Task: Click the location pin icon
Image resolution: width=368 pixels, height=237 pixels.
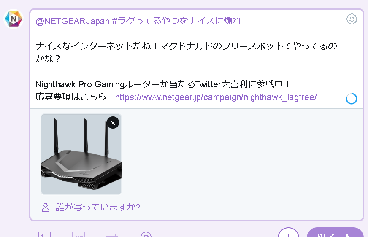Action: tap(146, 234)
